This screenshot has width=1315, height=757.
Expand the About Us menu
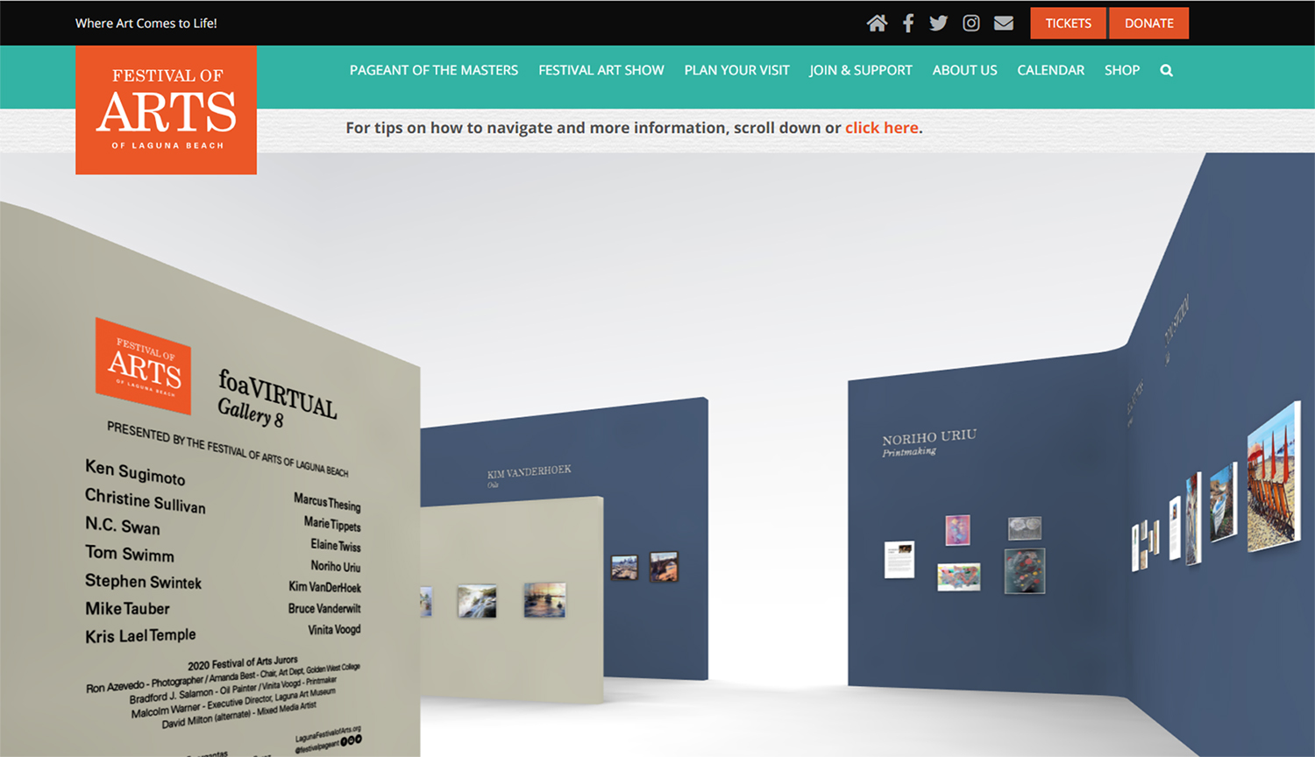click(x=964, y=70)
